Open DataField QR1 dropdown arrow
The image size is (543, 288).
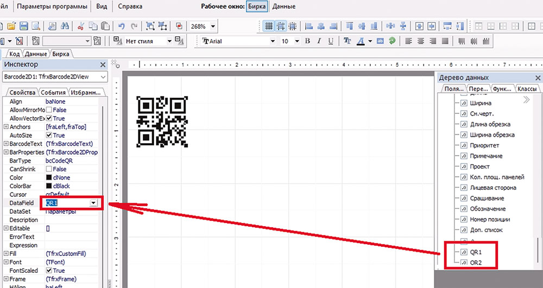[93, 203]
